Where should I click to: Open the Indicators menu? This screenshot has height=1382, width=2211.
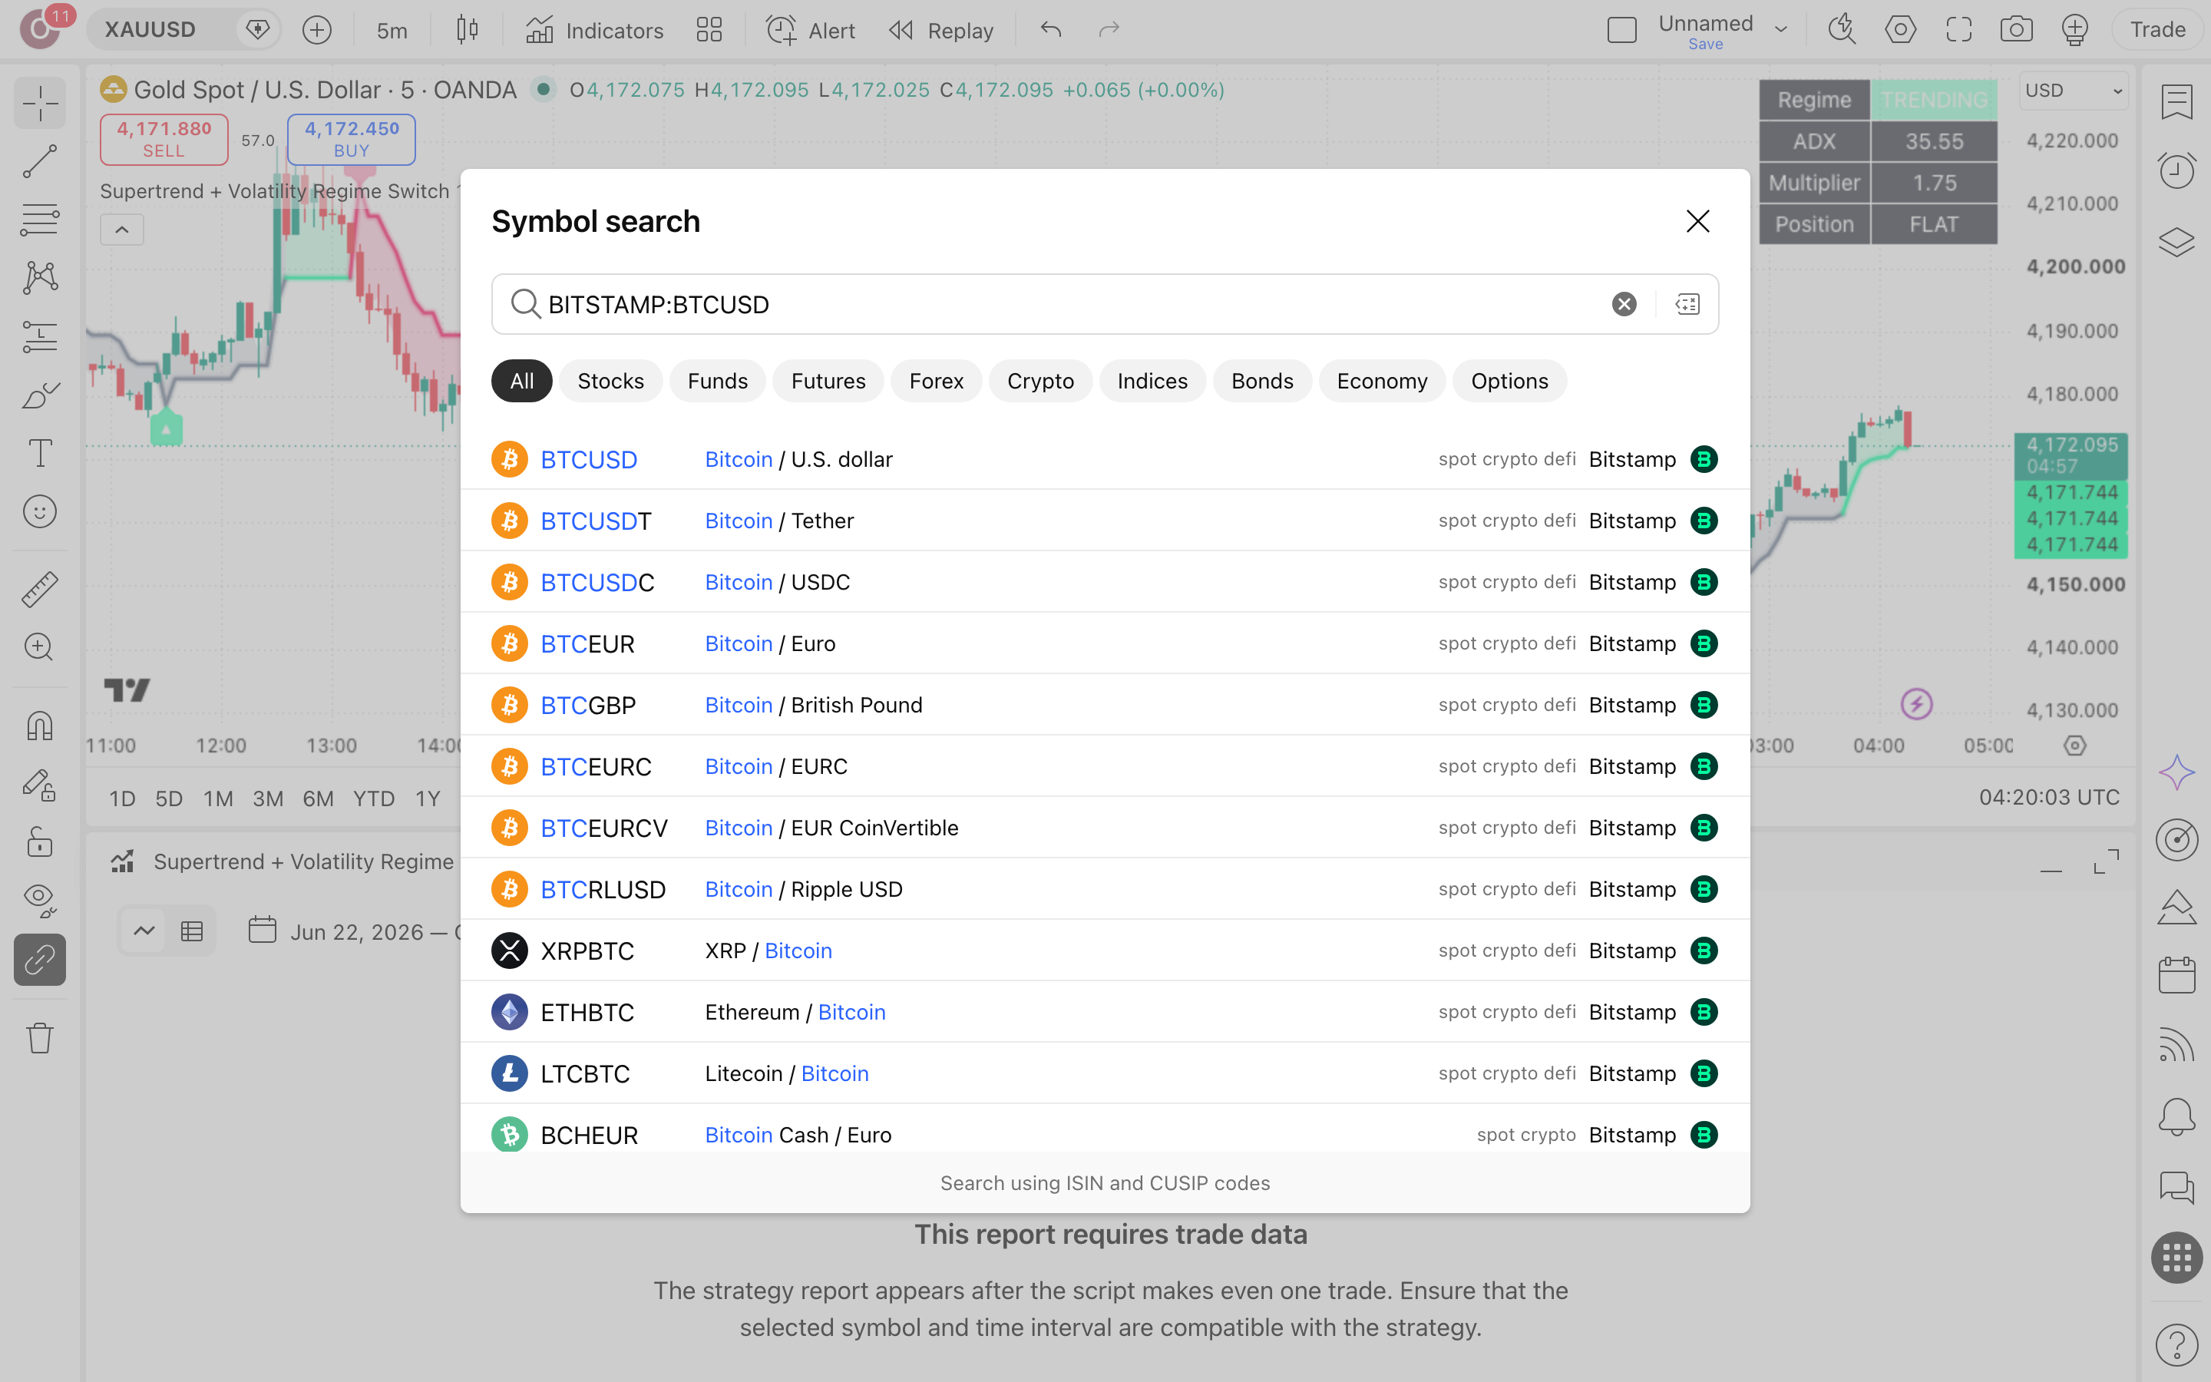(594, 30)
